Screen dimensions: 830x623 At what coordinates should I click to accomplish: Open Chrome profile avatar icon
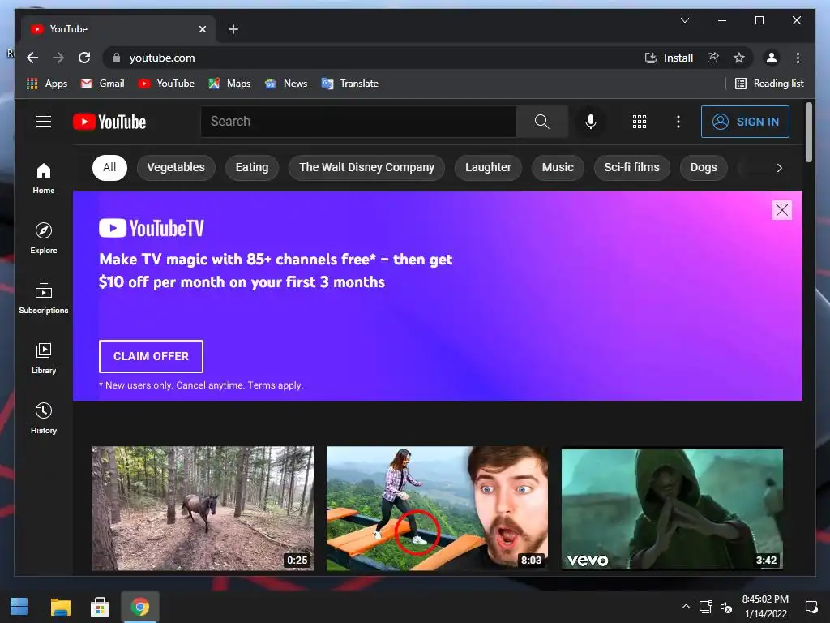(x=772, y=58)
